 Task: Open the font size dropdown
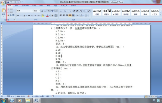tap(39, 11)
